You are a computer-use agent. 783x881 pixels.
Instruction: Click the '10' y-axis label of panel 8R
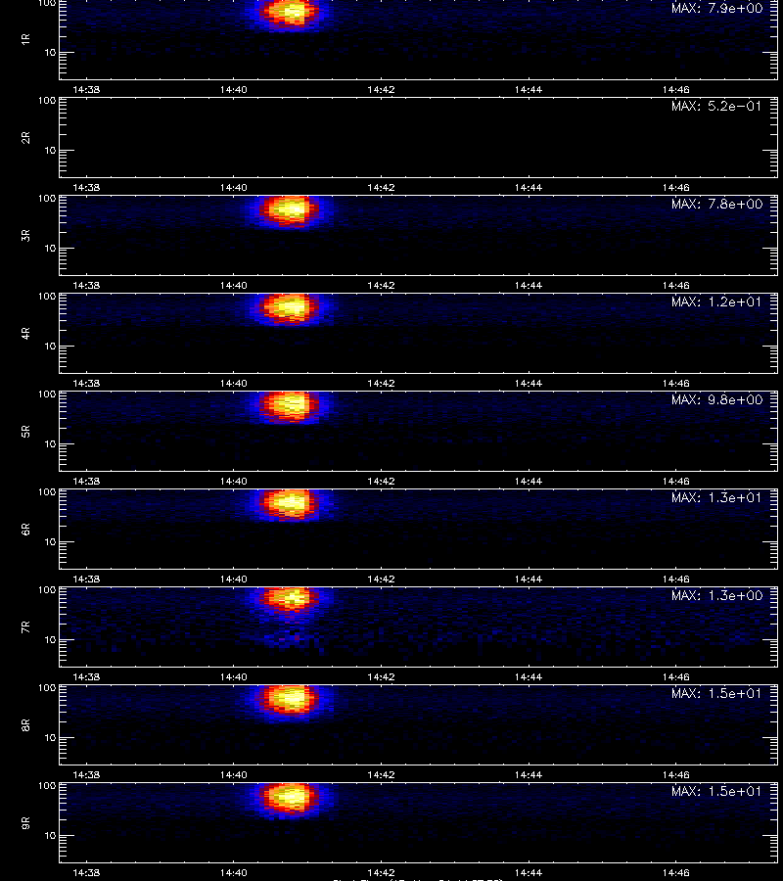(51, 737)
